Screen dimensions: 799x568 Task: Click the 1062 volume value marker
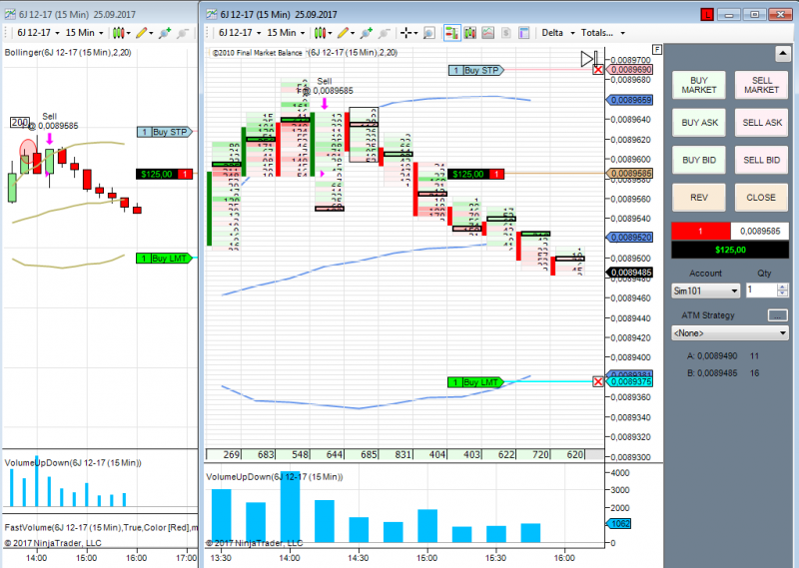click(x=618, y=524)
